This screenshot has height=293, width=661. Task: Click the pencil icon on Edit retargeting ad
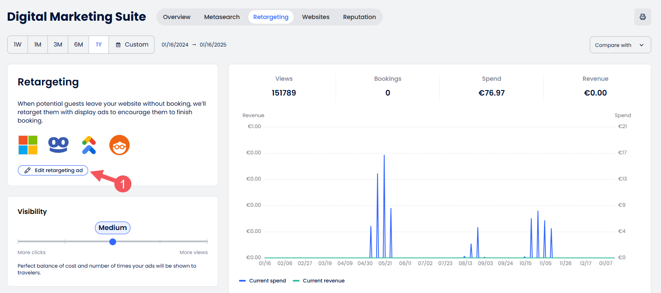[x=28, y=170]
